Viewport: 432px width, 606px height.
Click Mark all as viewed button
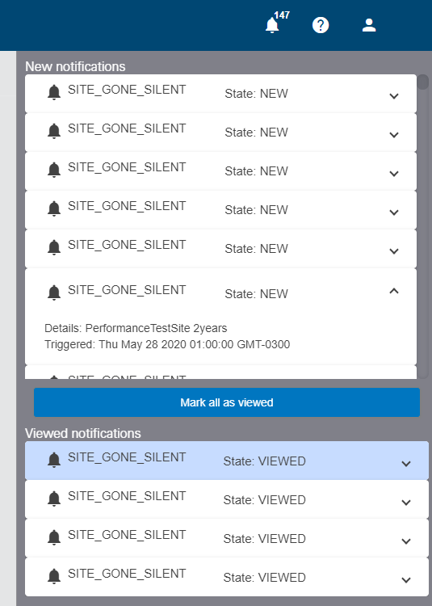227,402
